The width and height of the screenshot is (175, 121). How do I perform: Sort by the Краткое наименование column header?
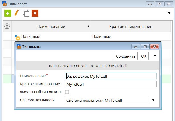131,26
